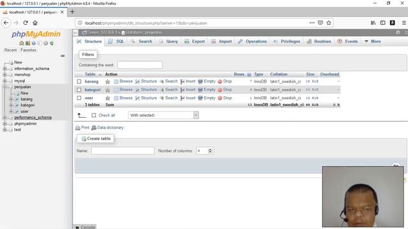Open the More tab dropdown
408x229 pixels.
click(x=372, y=41)
